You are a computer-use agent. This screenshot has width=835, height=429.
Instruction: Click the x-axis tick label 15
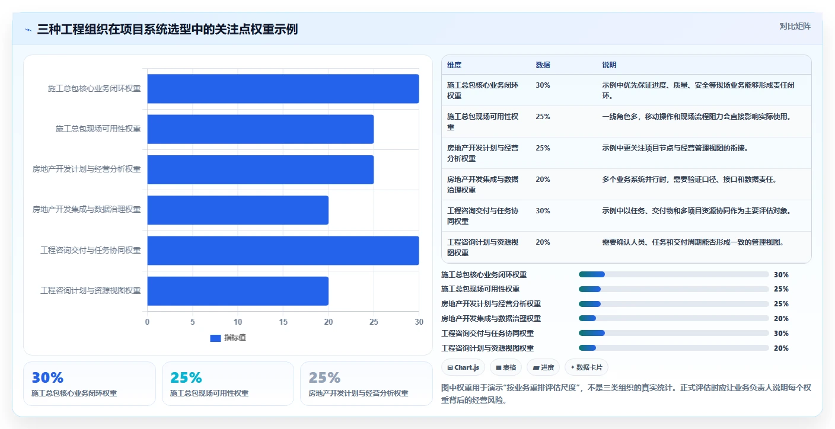tap(283, 322)
